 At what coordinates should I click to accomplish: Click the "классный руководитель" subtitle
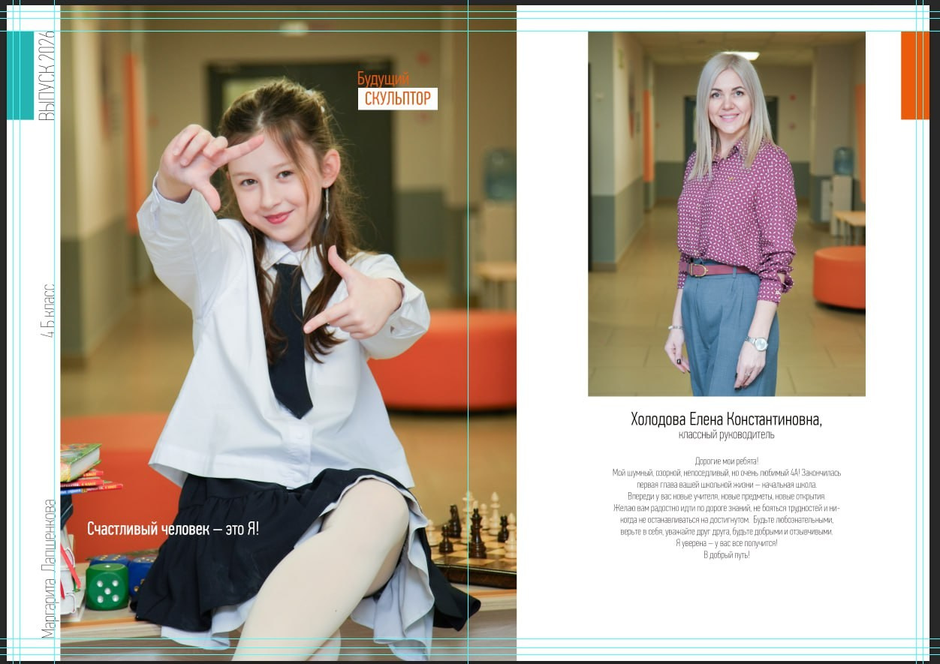click(x=726, y=435)
